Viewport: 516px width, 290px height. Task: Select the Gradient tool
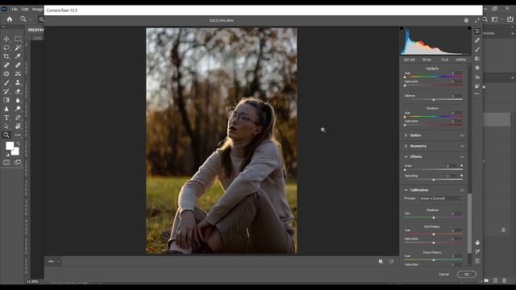6,100
